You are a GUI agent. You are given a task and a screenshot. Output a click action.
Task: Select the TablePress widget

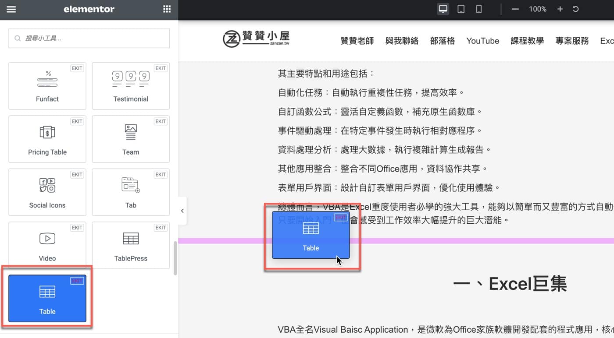click(131, 245)
